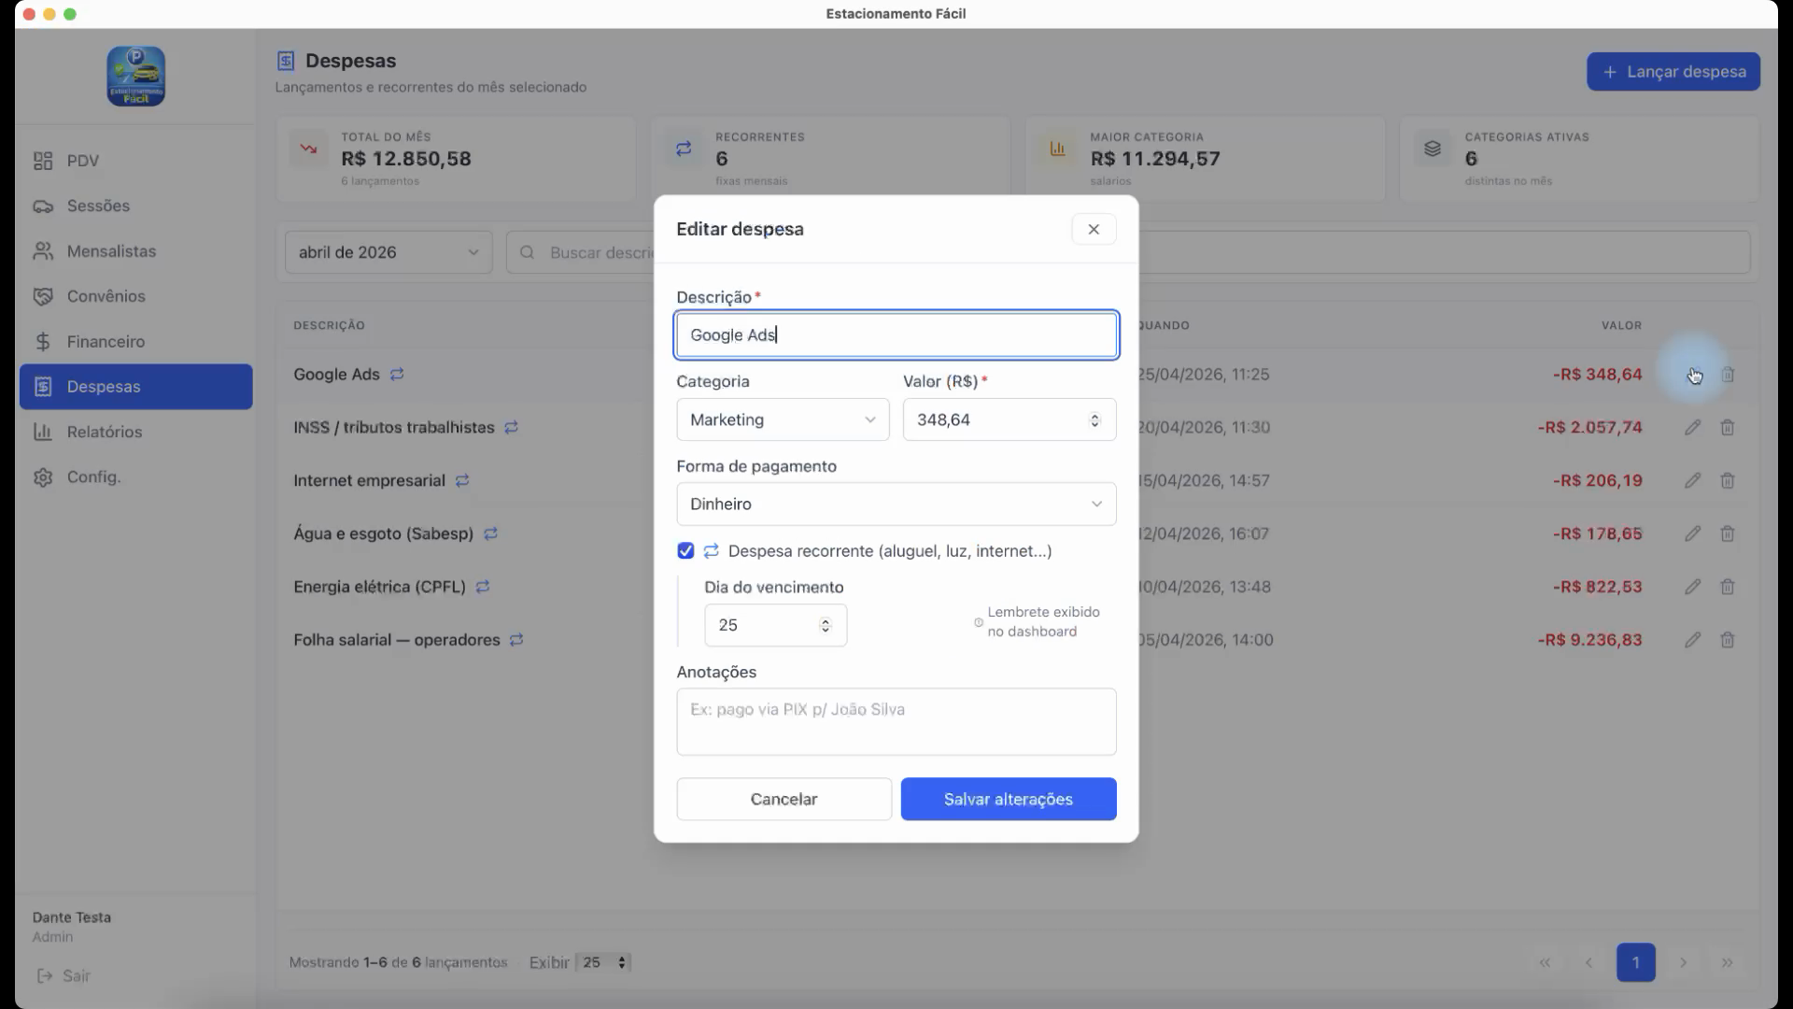Select Despesas in the sidebar
The image size is (1793, 1009).
coord(135,387)
